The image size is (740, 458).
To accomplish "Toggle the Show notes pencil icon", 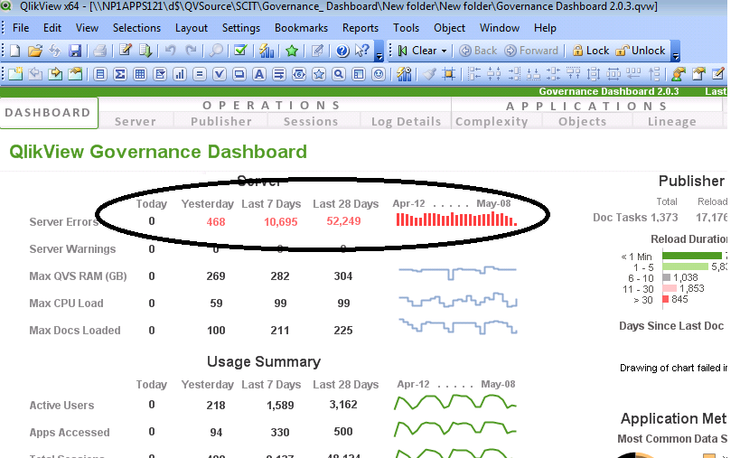I will pyautogui.click(x=318, y=51).
